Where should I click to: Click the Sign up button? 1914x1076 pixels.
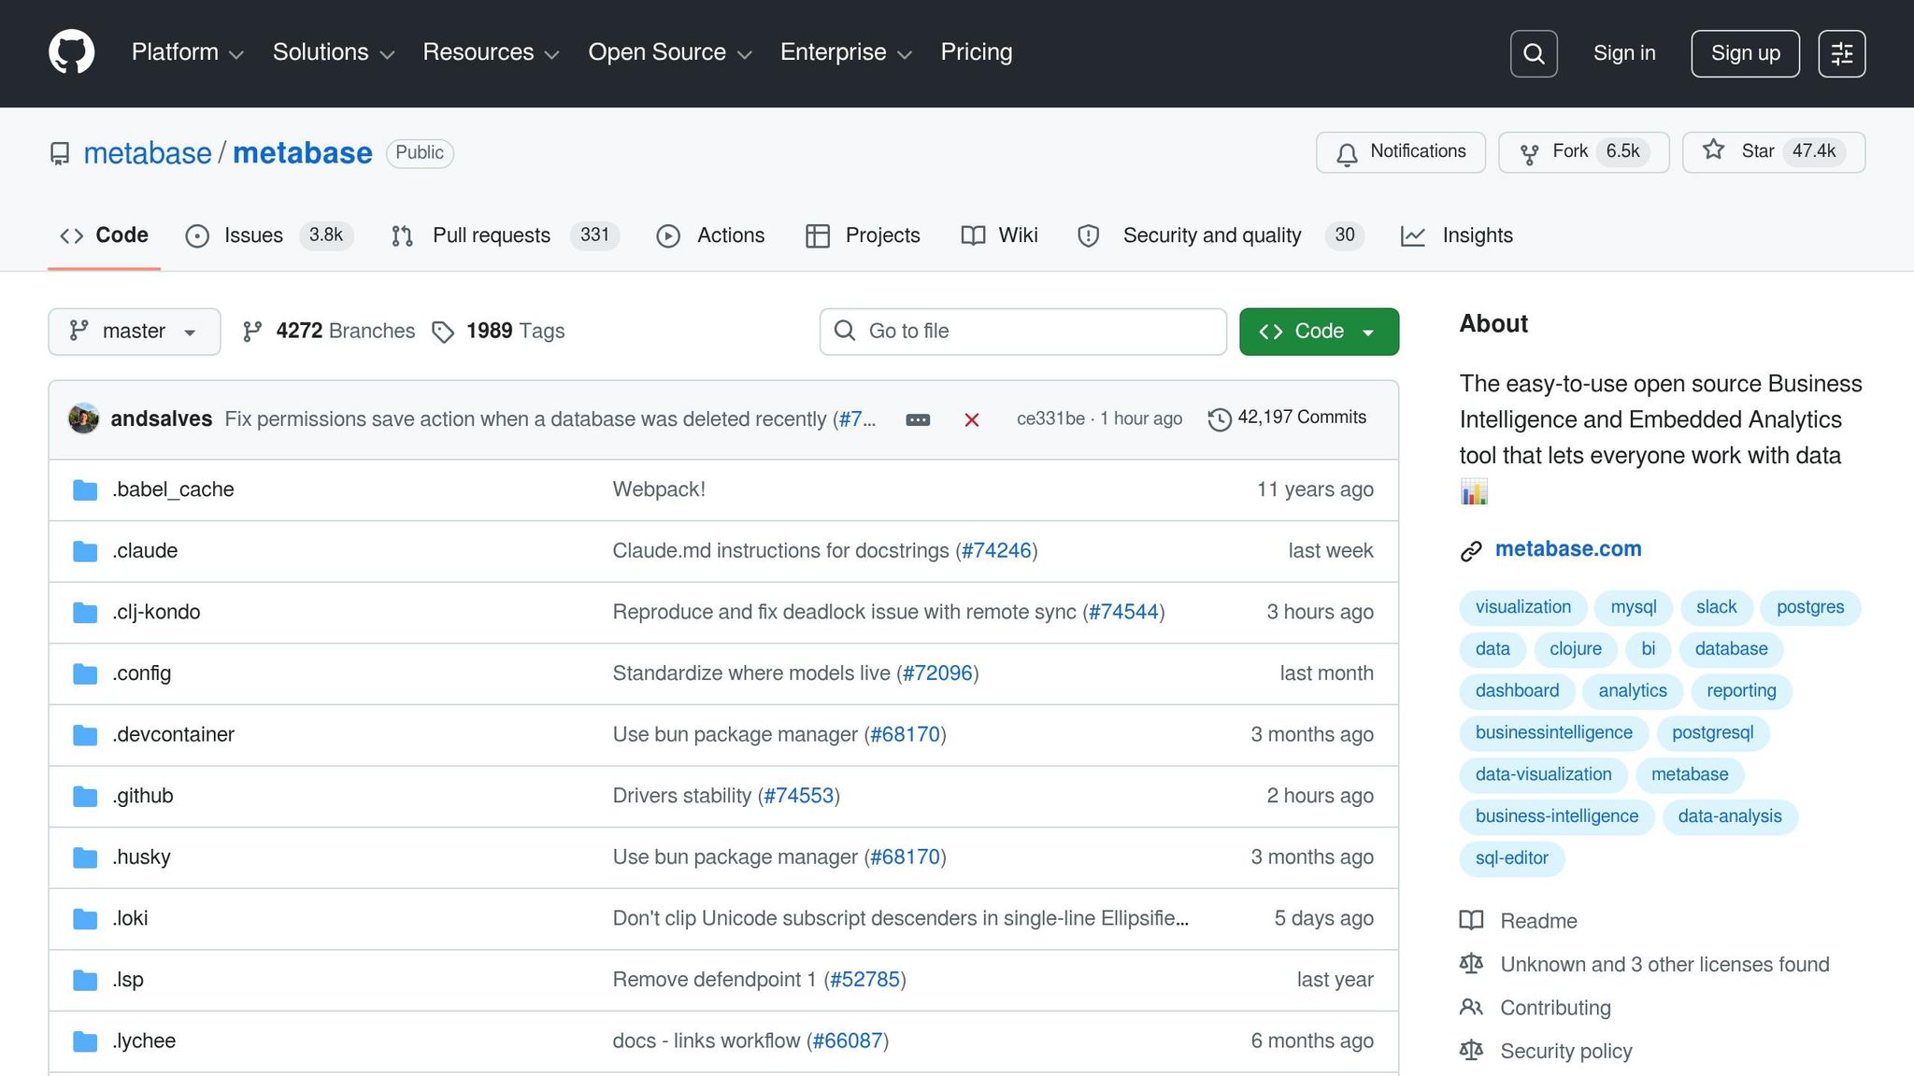[x=1746, y=53]
